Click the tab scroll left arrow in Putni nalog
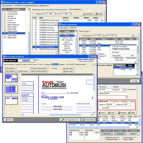The width and height of the screenshot is (143, 143). click(94, 64)
